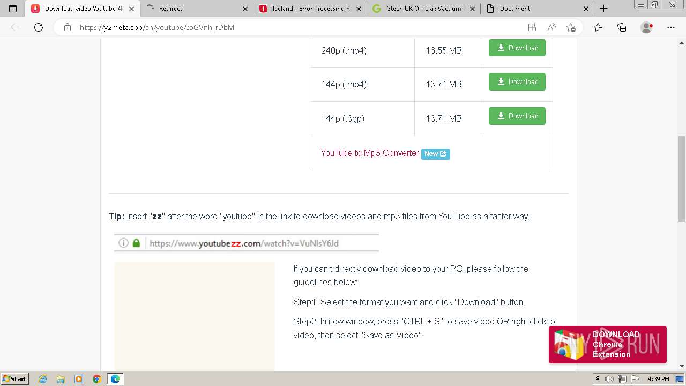The height and width of the screenshot is (386, 686).
Task: Download the 240p (.mp4) video
Action: [517, 48]
